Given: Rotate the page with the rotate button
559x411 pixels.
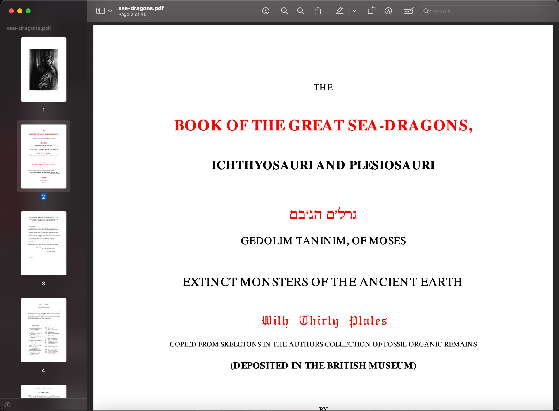Looking at the screenshot, I should pos(371,11).
